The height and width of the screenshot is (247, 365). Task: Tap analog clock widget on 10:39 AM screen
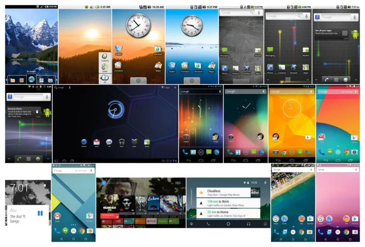tap(138, 26)
